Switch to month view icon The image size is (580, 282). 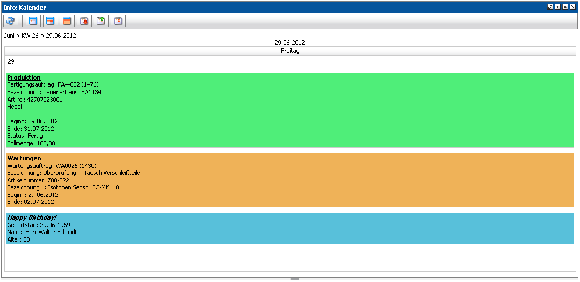point(67,21)
